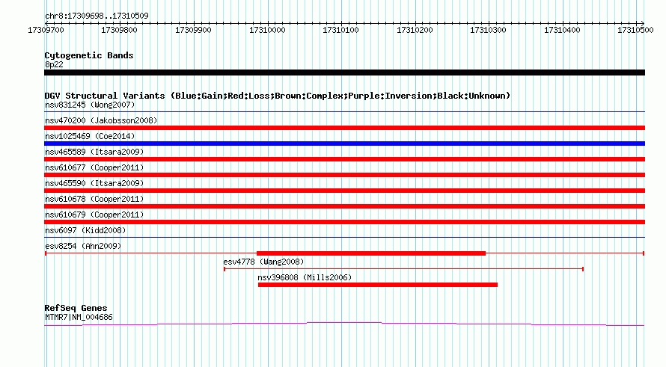The height and width of the screenshot is (367, 666).
Task: Click the 17310000 ruler position label
Action: click(x=267, y=30)
